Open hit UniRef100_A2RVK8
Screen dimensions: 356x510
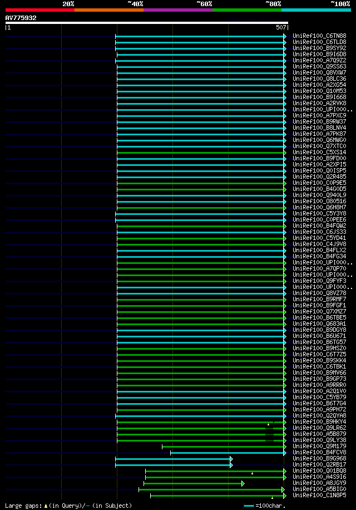tap(319, 103)
